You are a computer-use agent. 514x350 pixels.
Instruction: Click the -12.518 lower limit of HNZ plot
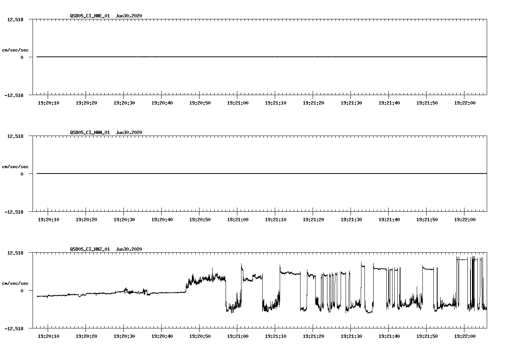(14, 329)
